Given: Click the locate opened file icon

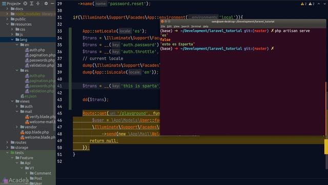Looking at the screenshot, I should pyautogui.click(x=25, y=4).
